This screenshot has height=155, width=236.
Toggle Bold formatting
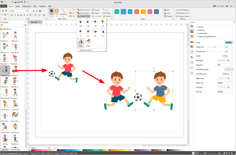(12, 15)
